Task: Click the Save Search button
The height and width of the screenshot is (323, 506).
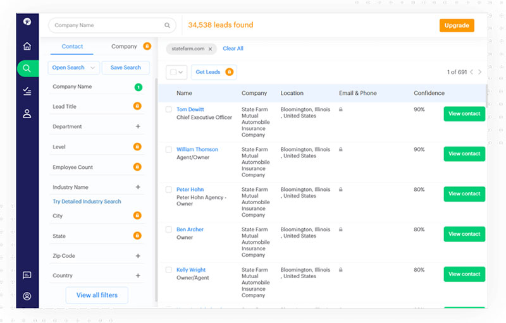Action: click(125, 68)
